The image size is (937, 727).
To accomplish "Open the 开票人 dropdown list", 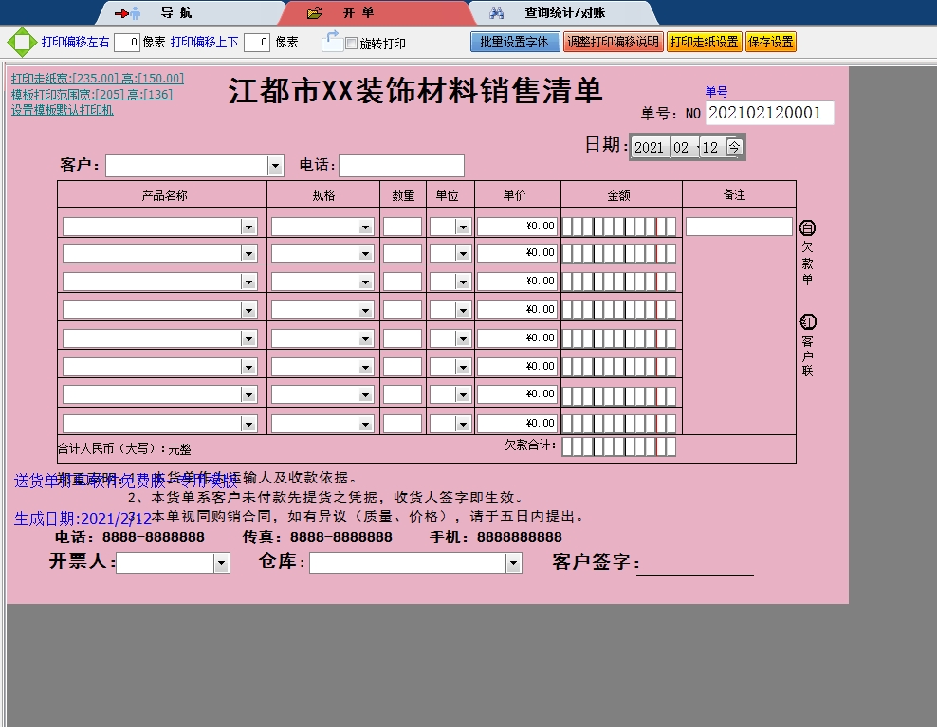I will (x=221, y=563).
